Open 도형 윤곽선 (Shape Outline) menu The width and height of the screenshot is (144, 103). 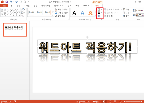click(x=62, y=13)
